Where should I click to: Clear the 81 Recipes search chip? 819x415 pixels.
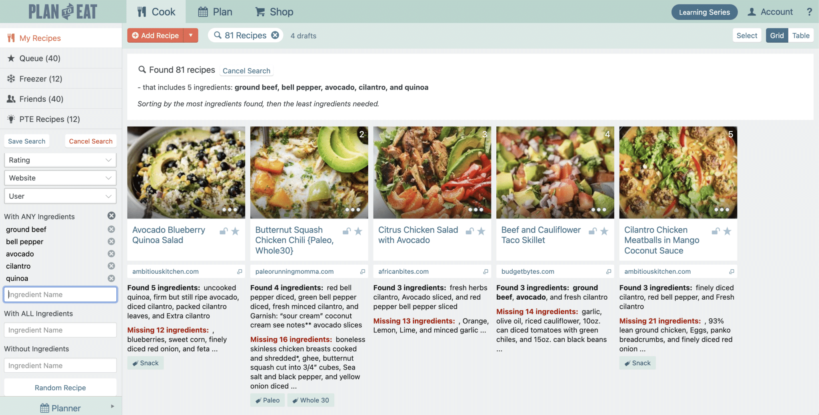click(x=275, y=35)
